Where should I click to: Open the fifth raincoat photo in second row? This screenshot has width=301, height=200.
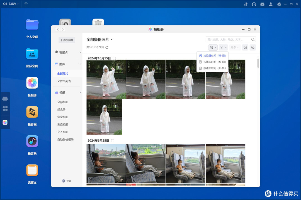[x=104, y=117]
